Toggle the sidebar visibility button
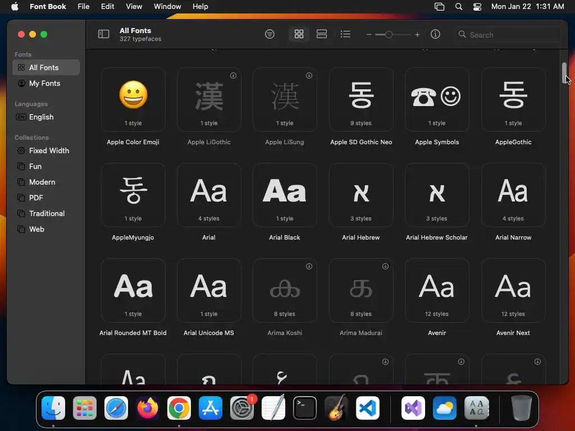 click(104, 34)
